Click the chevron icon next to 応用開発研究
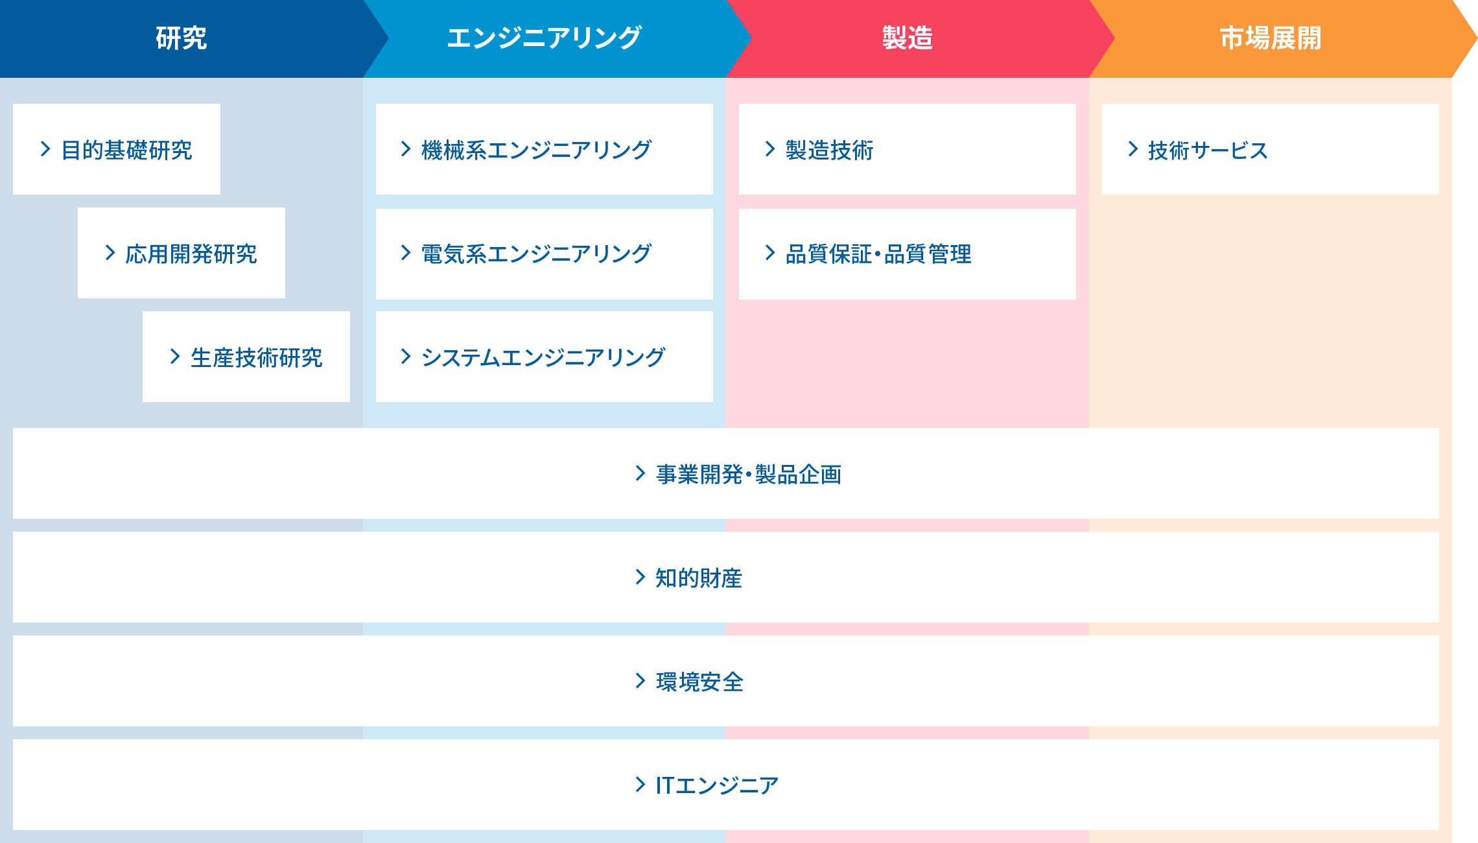1478x843 pixels. 110,253
